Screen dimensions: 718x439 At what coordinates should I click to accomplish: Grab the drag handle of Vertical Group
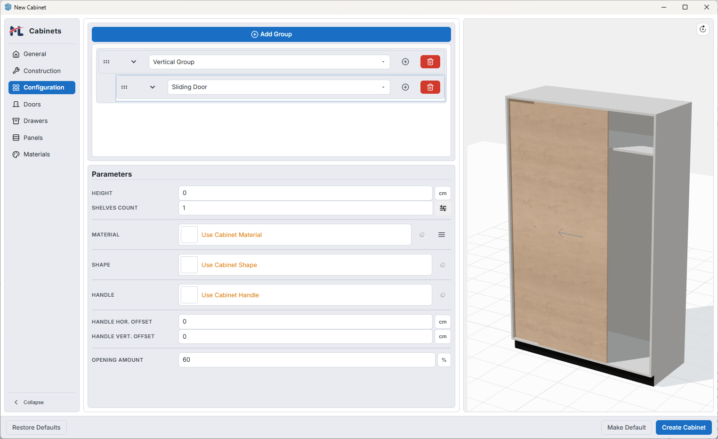tap(106, 62)
